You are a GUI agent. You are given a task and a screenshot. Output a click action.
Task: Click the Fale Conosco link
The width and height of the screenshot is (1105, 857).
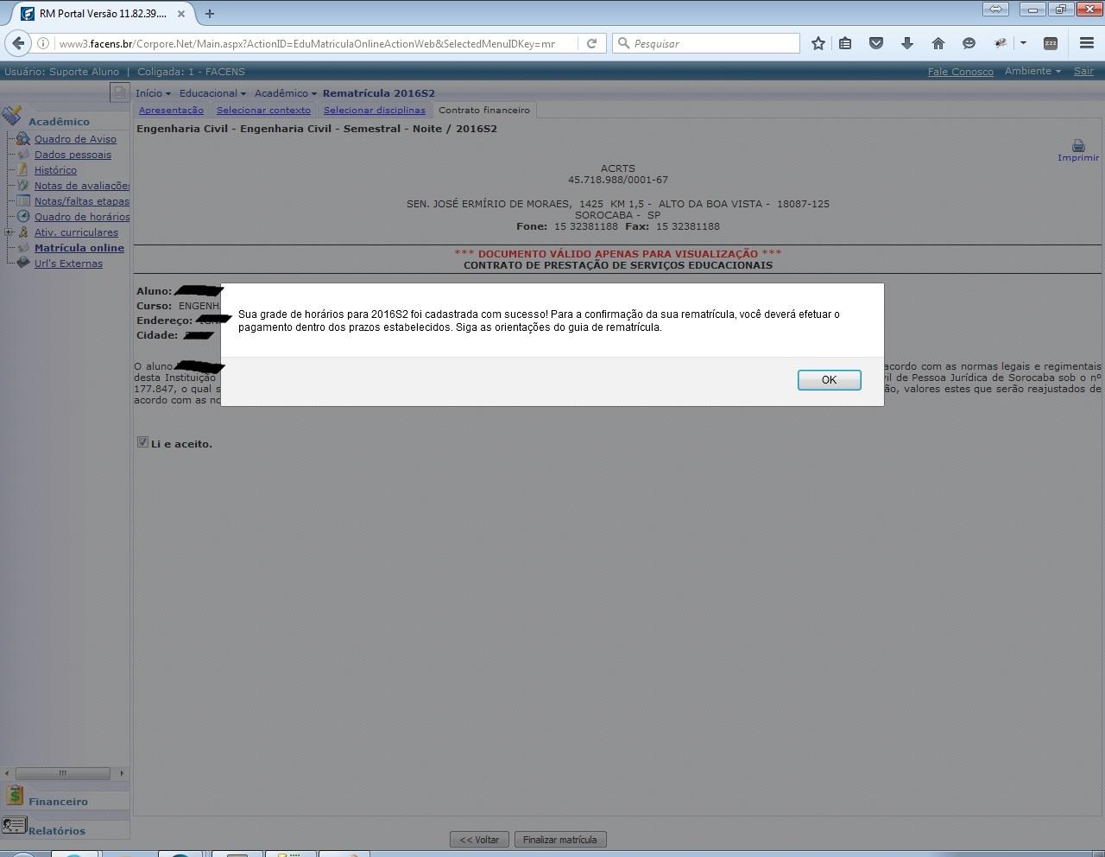pos(961,72)
